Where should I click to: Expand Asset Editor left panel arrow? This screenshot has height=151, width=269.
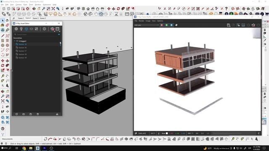click(12, 71)
